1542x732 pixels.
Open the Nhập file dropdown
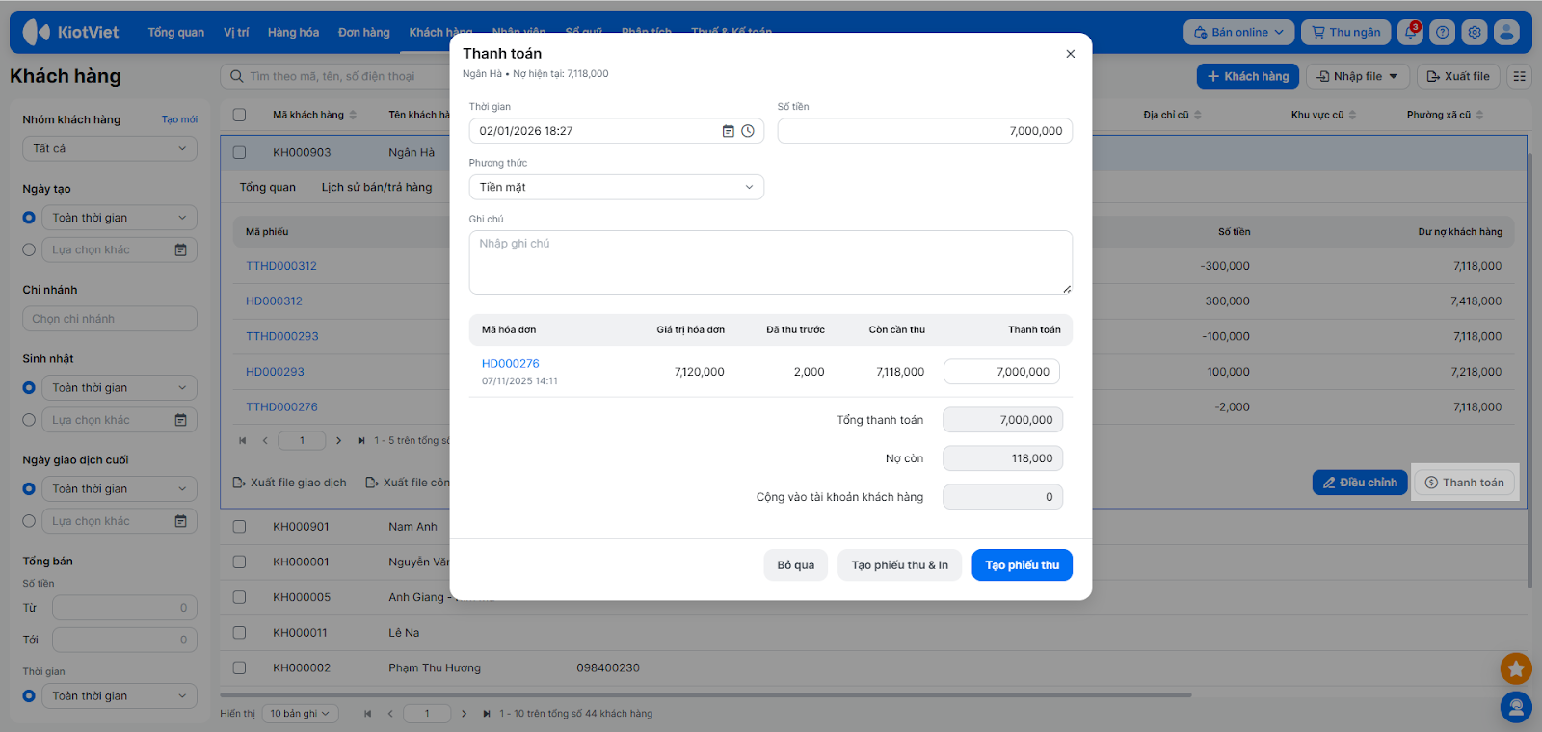1358,76
